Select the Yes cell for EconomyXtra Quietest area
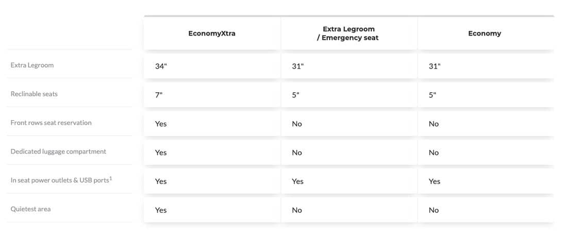 (x=212, y=210)
